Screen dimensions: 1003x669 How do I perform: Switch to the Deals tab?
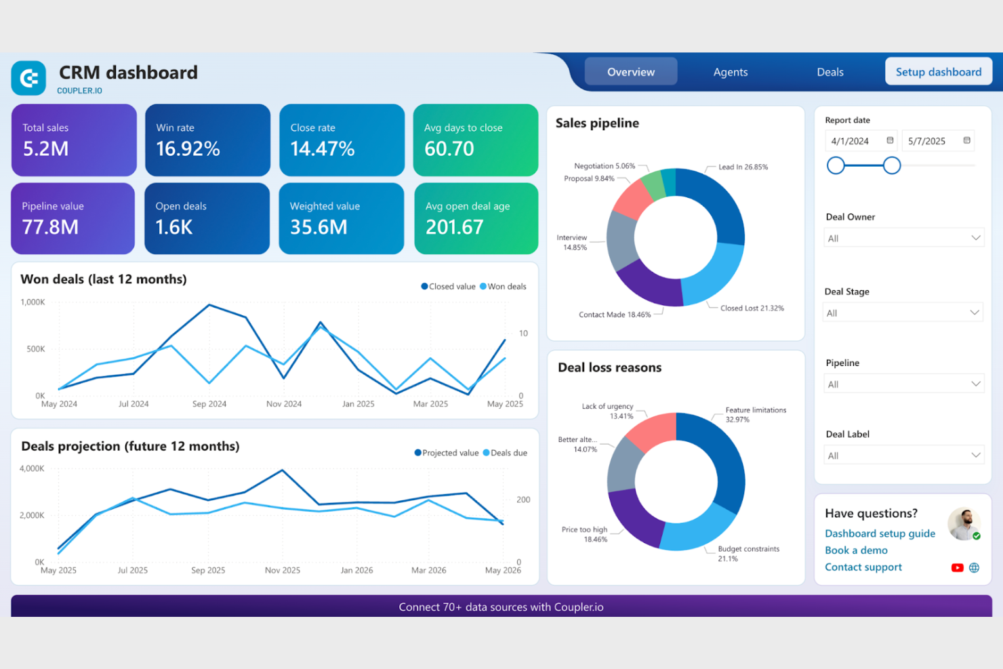830,72
